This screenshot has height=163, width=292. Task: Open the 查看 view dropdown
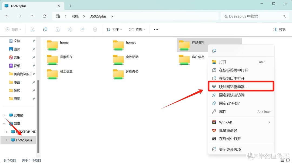[x=137, y=29]
